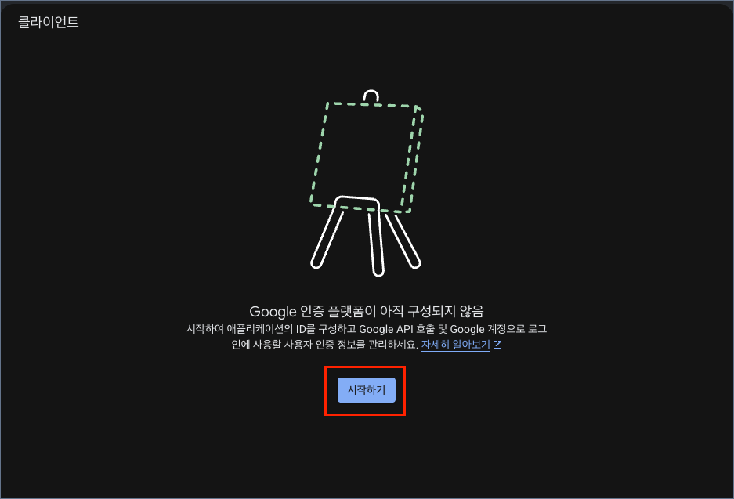Click the easel illustration graphic
The height and width of the screenshot is (499, 734).
point(367,183)
